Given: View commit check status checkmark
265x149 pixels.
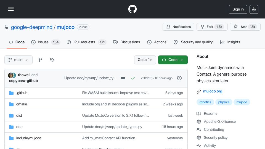Looking at the screenshot, I should (x=133, y=78).
